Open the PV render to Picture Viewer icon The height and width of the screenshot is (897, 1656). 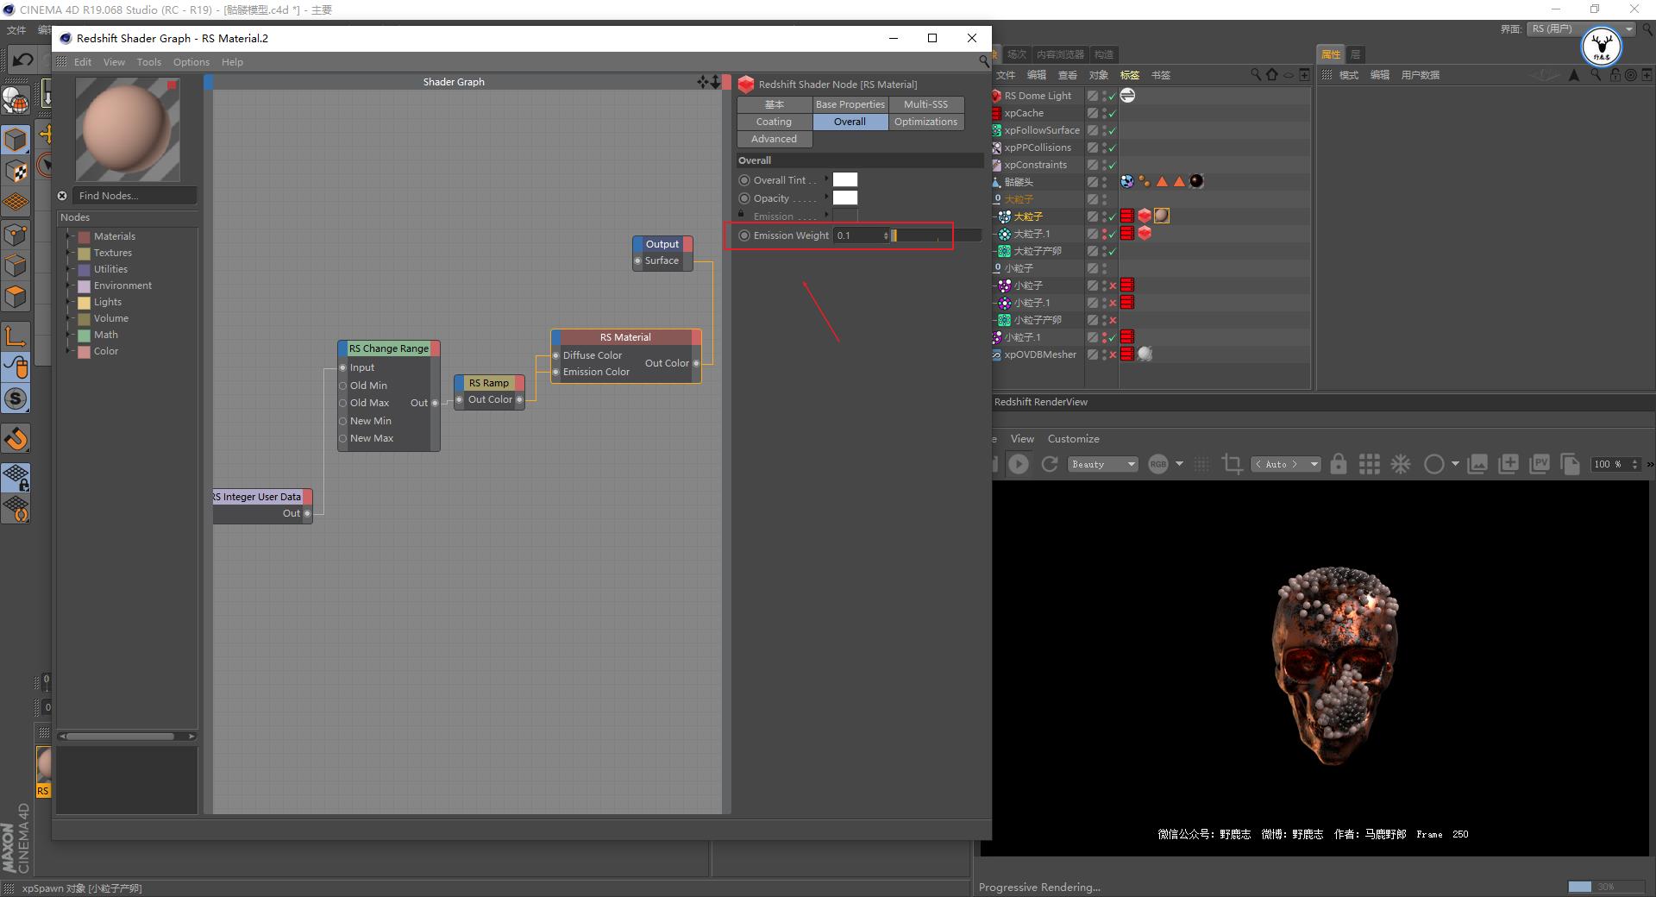pos(1540,464)
